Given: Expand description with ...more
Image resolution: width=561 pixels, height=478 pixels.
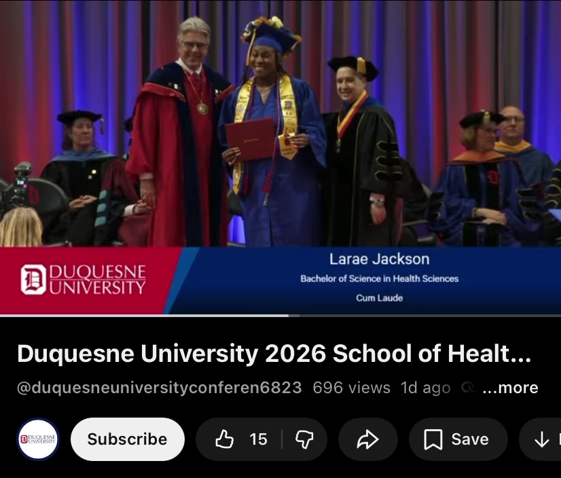Looking at the screenshot, I should pyautogui.click(x=510, y=388).
